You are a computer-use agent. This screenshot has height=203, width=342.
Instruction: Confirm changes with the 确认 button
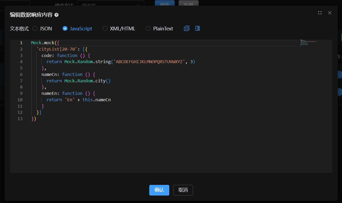159,190
